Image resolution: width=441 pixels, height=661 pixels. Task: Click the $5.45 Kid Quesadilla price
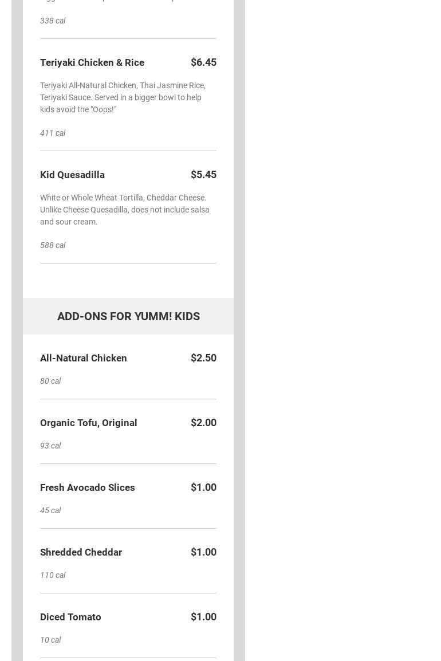click(x=203, y=175)
